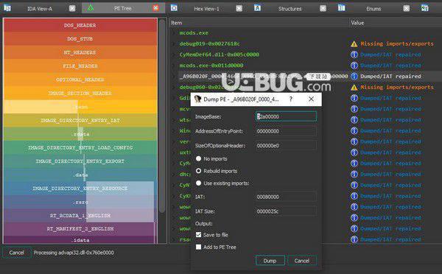Toggle the Save to file checkbox
442x274 pixels.
[198, 235]
